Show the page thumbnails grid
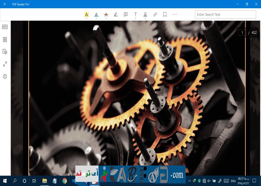 click(x=5, y=39)
